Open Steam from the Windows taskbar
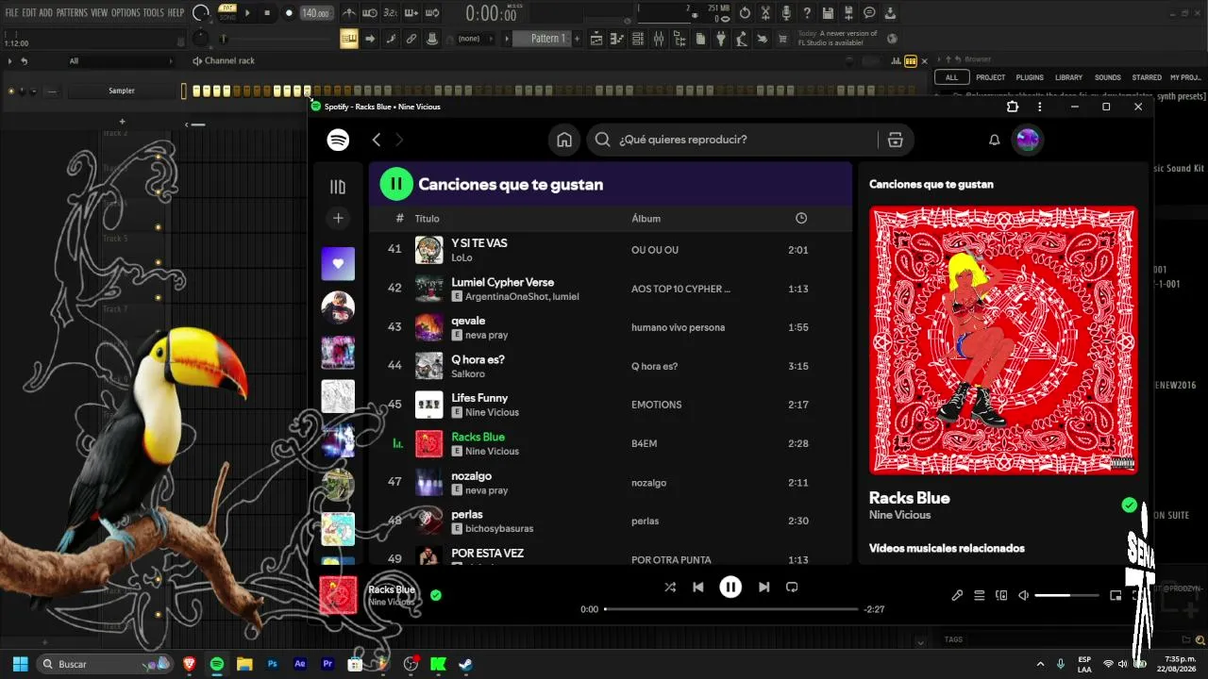Screen dimensions: 1208x679 [465, 664]
